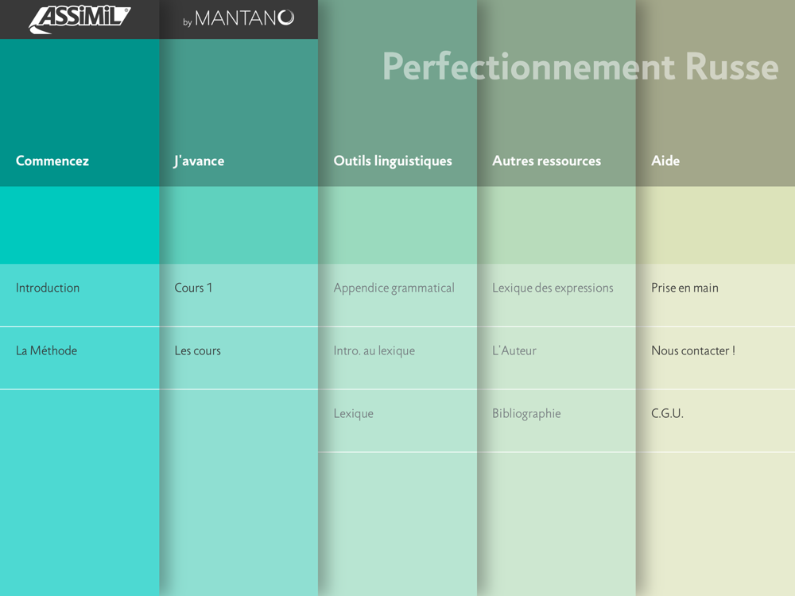
Task: Click the Mantano logo
Action: pyautogui.click(x=238, y=19)
